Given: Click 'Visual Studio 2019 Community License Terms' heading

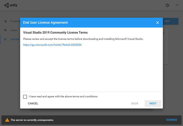Looking at the screenshot, I should click(x=55, y=32).
